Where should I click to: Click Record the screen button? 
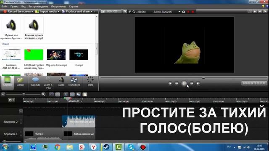click(17, 11)
